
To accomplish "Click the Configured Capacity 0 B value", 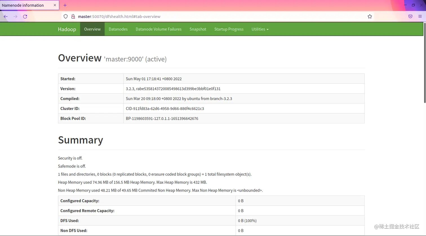I will (241, 201).
